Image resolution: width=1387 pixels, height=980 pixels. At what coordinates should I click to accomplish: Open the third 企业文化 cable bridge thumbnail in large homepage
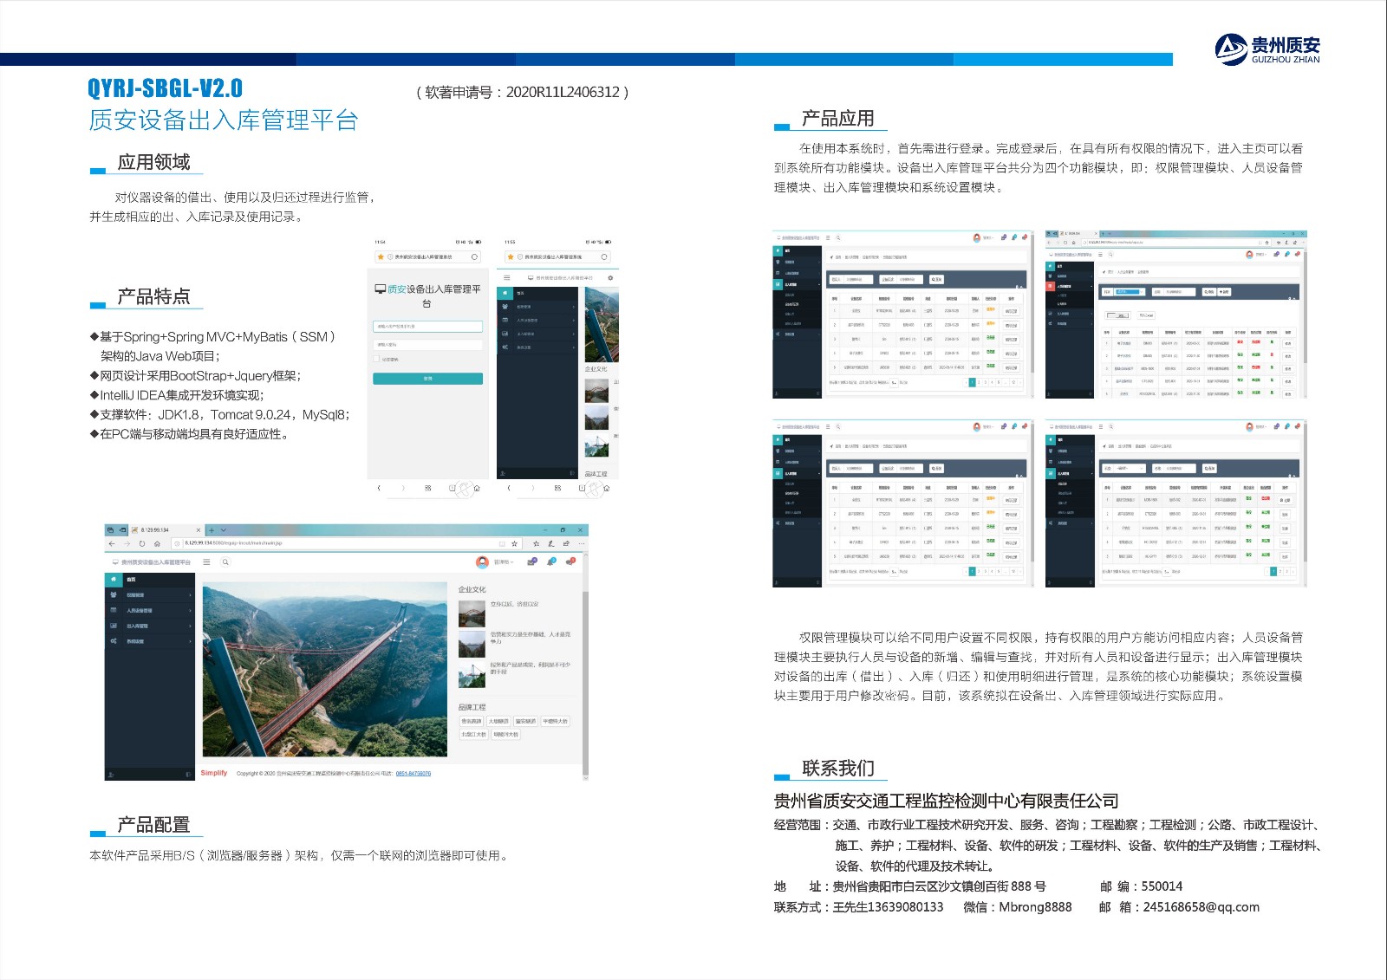coord(472,674)
